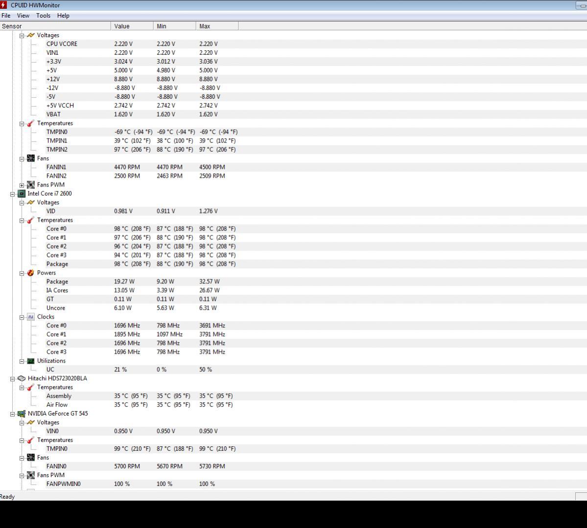Click the CPUID HWMonitor title bar icon
587x528 pixels.
4,5
